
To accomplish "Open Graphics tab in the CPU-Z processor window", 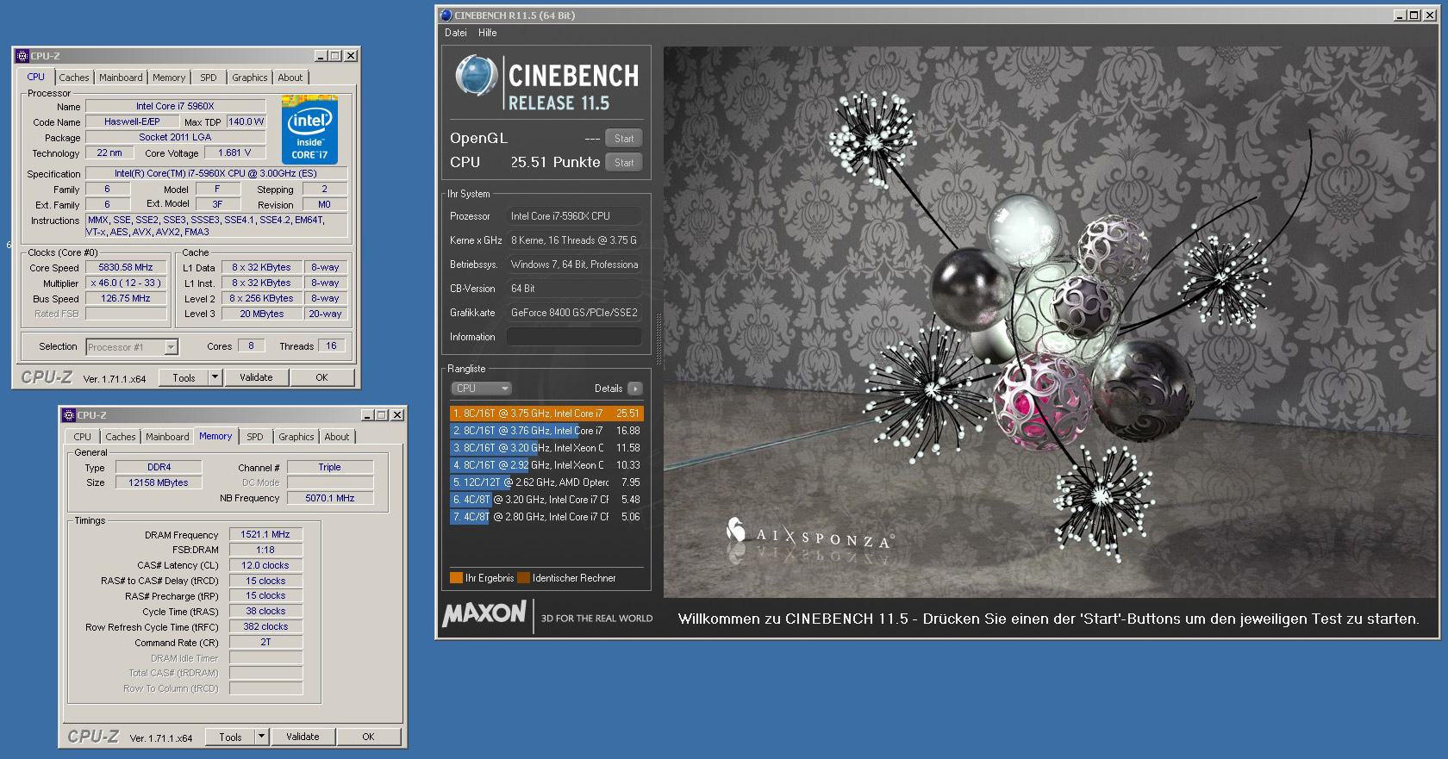I will pos(250,78).
